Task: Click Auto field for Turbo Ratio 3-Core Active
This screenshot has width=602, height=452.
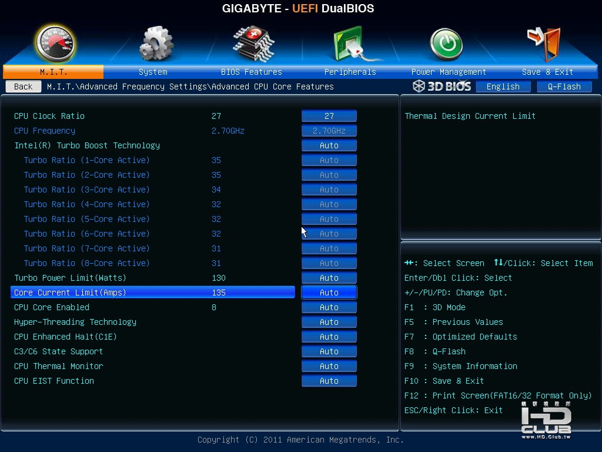Action: pos(329,190)
